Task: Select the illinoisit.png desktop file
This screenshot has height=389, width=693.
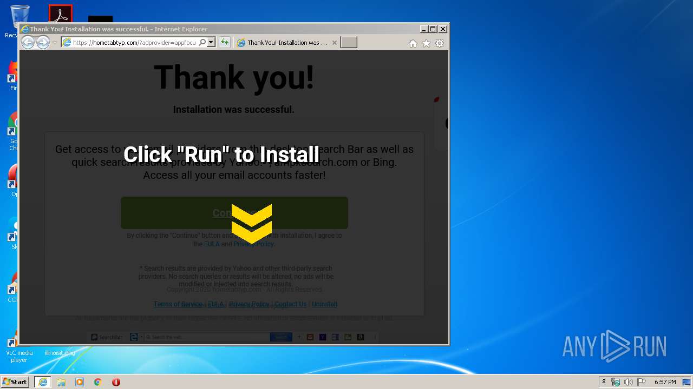Action: click(x=60, y=353)
